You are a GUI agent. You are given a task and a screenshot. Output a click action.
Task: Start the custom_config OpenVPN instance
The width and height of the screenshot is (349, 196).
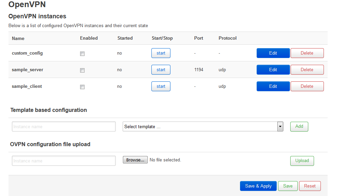pyautogui.click(x=161, y=53)
